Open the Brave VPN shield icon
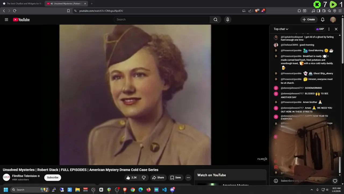The width and height of the screenshot is (344, 194). coord(335,11)
